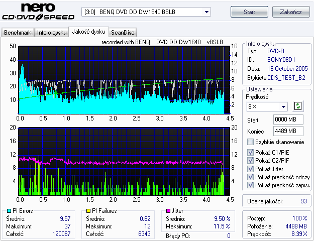
Task: Click the Jitter average 9.50 %
Action: [x=222, y=218]
